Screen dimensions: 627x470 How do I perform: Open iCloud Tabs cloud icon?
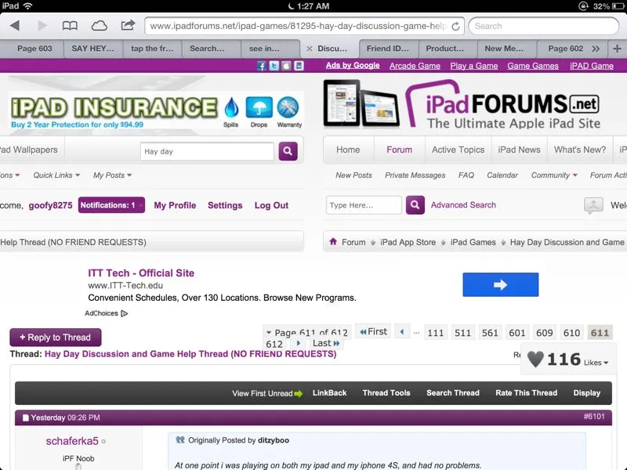pyautogui.click(x=100, y=26)
